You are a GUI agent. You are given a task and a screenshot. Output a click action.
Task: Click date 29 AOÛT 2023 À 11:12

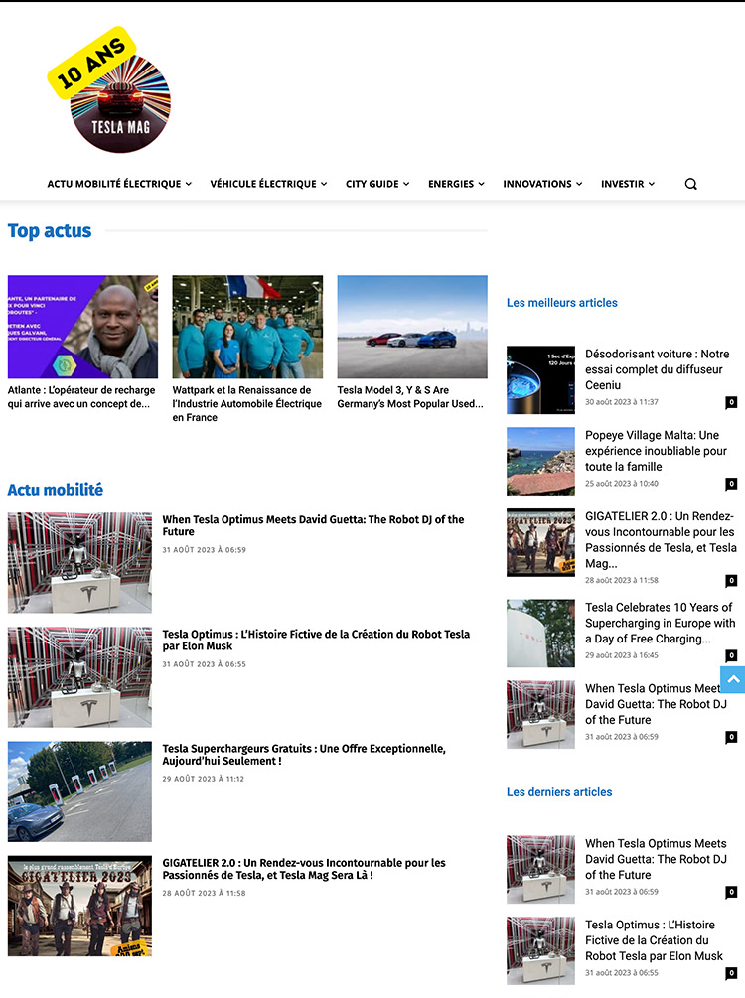click(x=203, y=779)
